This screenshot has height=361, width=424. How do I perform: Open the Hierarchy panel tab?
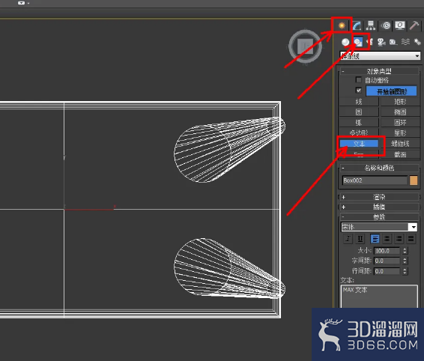[x=371, y=26]
